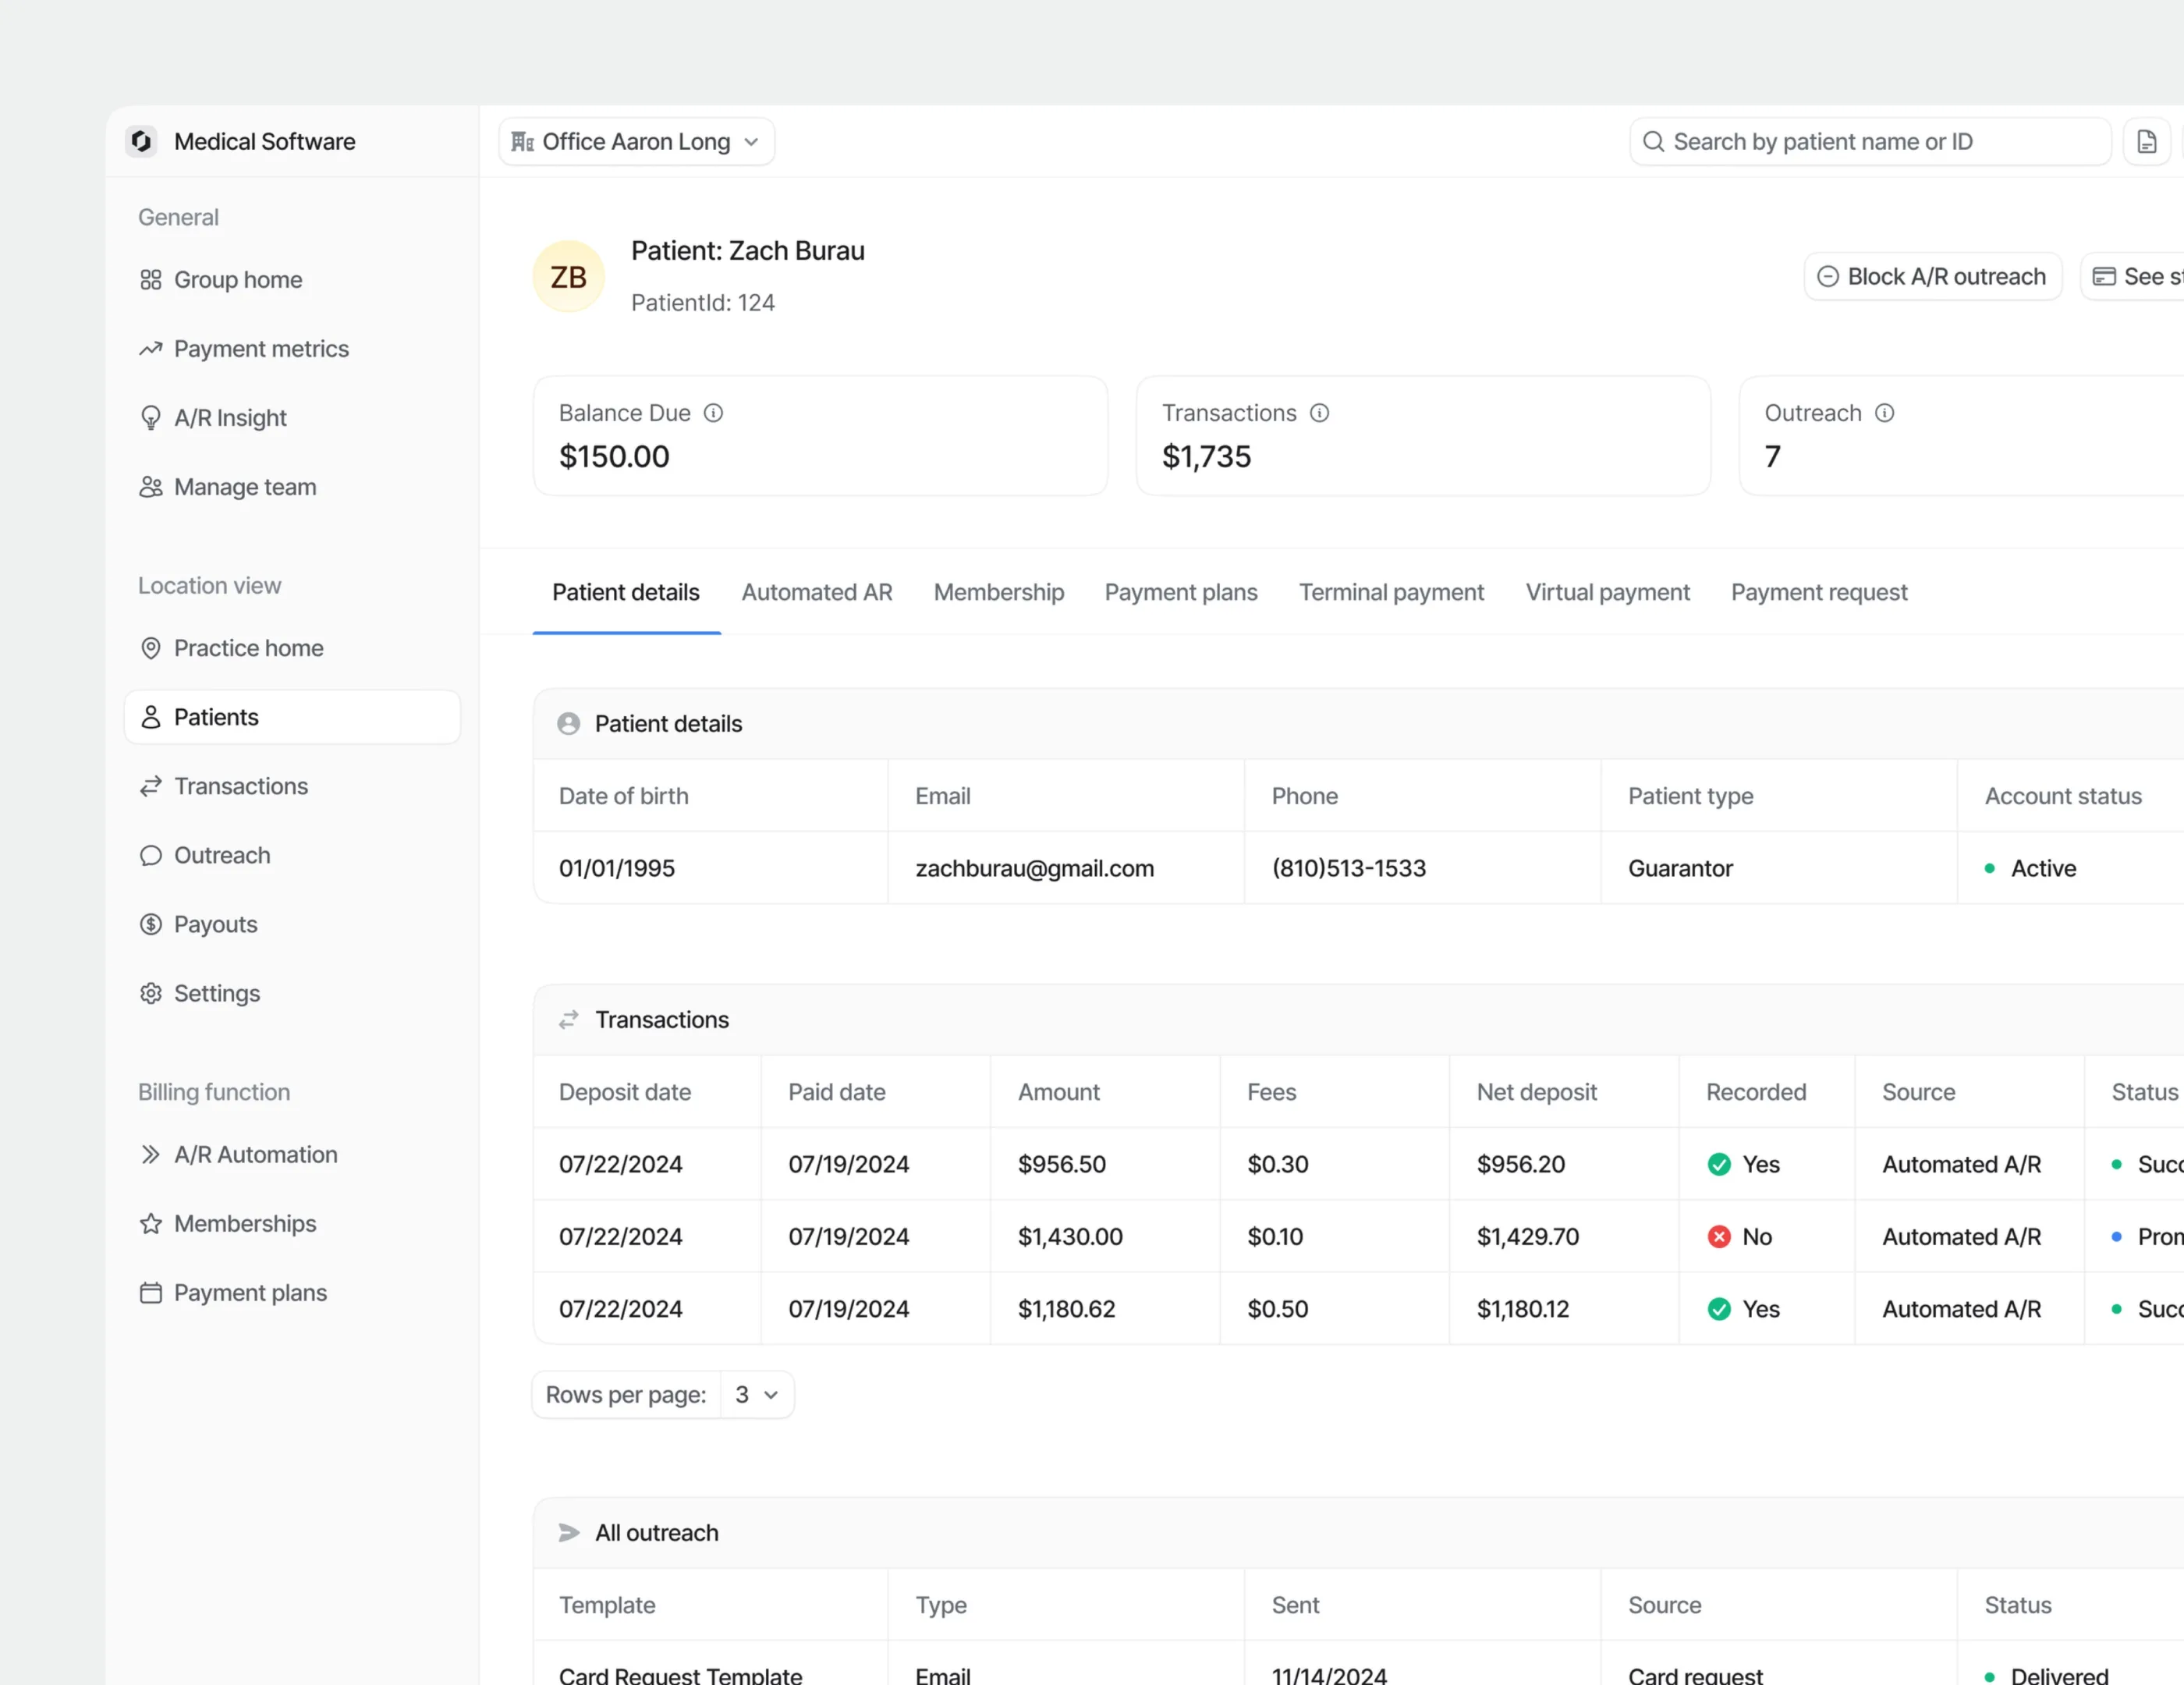Switch to the Automated AR tab
Screen dimensions: 2184x1685
(816, 592)
